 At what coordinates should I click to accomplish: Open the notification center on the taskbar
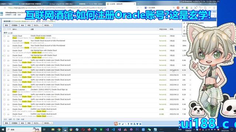click(232, 129)
